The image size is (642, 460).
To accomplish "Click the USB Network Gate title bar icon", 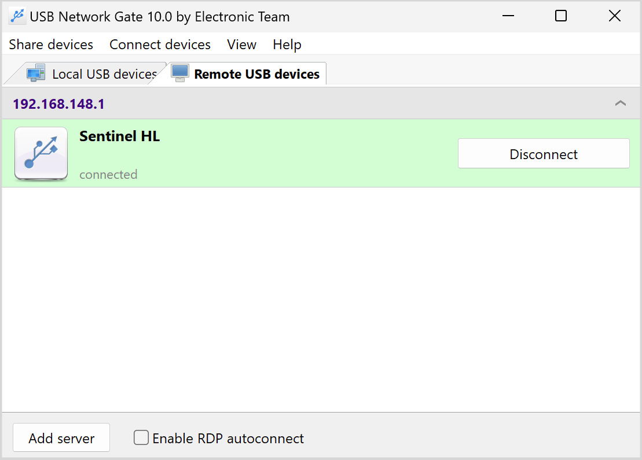I will tap(17, 16).
